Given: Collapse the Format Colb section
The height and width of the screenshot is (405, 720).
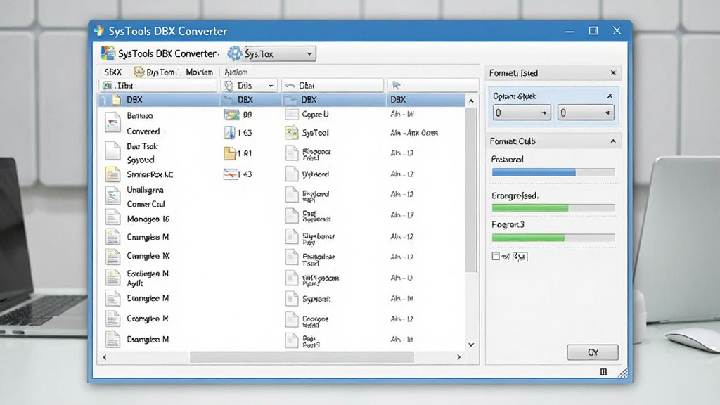Looking at the screenshot, I should pos(613,141).
